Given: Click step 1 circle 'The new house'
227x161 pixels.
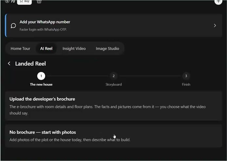Looking at the screenshot, I should 41,76.
